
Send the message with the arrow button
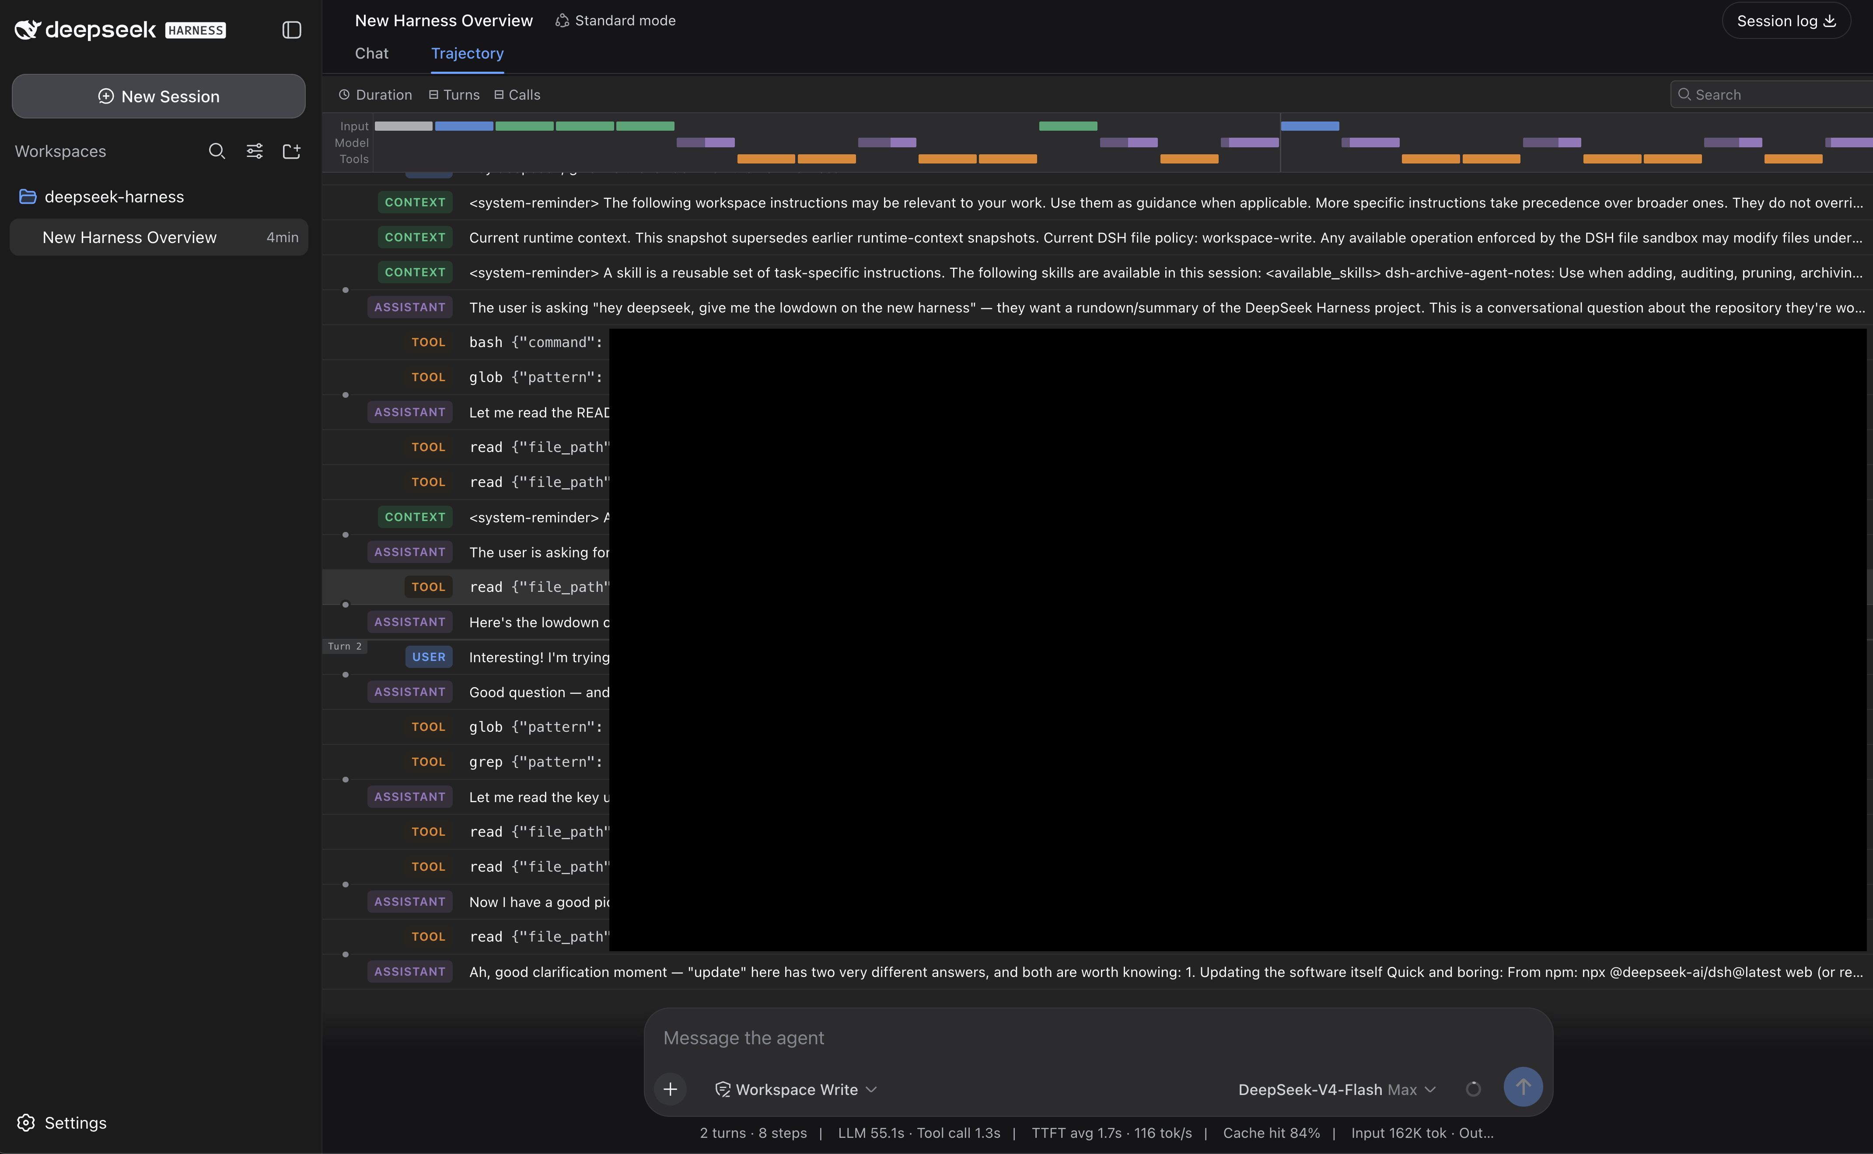click(x=1523, y=1087)
